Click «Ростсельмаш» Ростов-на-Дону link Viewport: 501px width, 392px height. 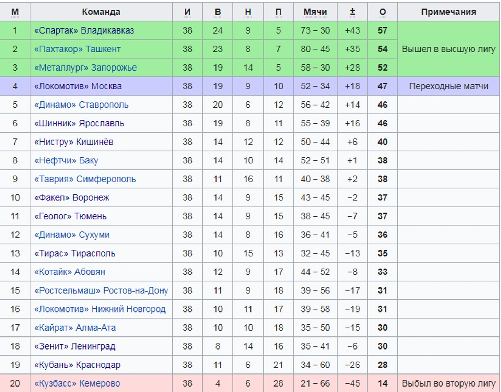click(x=101, y=291)
